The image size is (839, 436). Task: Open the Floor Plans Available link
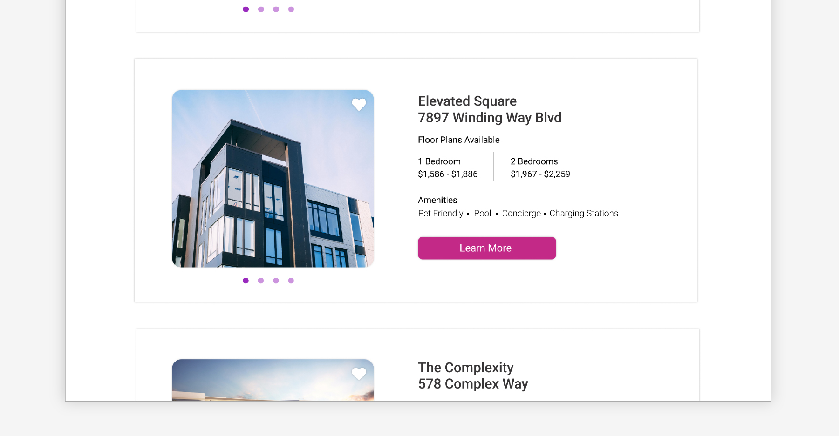tap(458, 140)
